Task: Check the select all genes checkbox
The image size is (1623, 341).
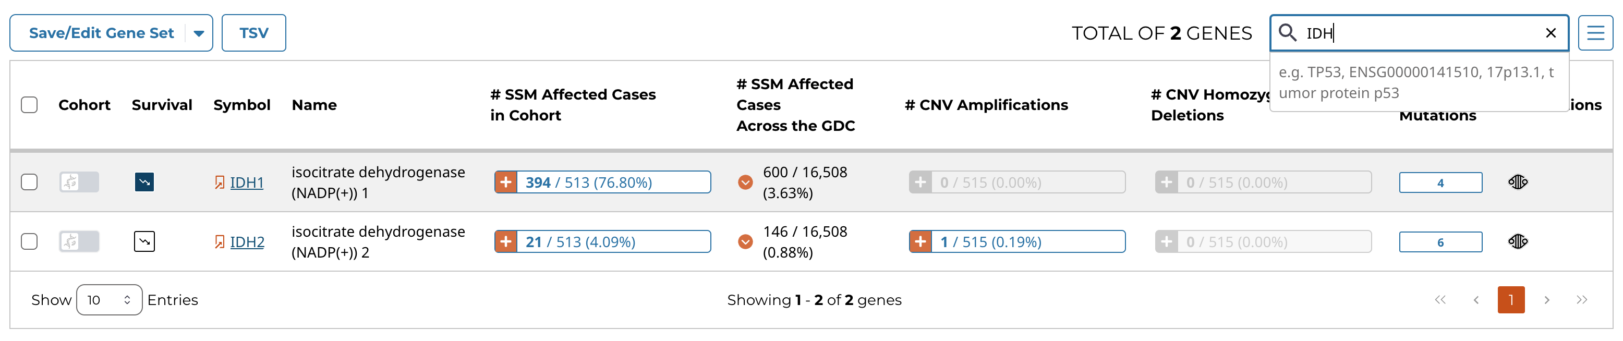Action: pos(30,105)
